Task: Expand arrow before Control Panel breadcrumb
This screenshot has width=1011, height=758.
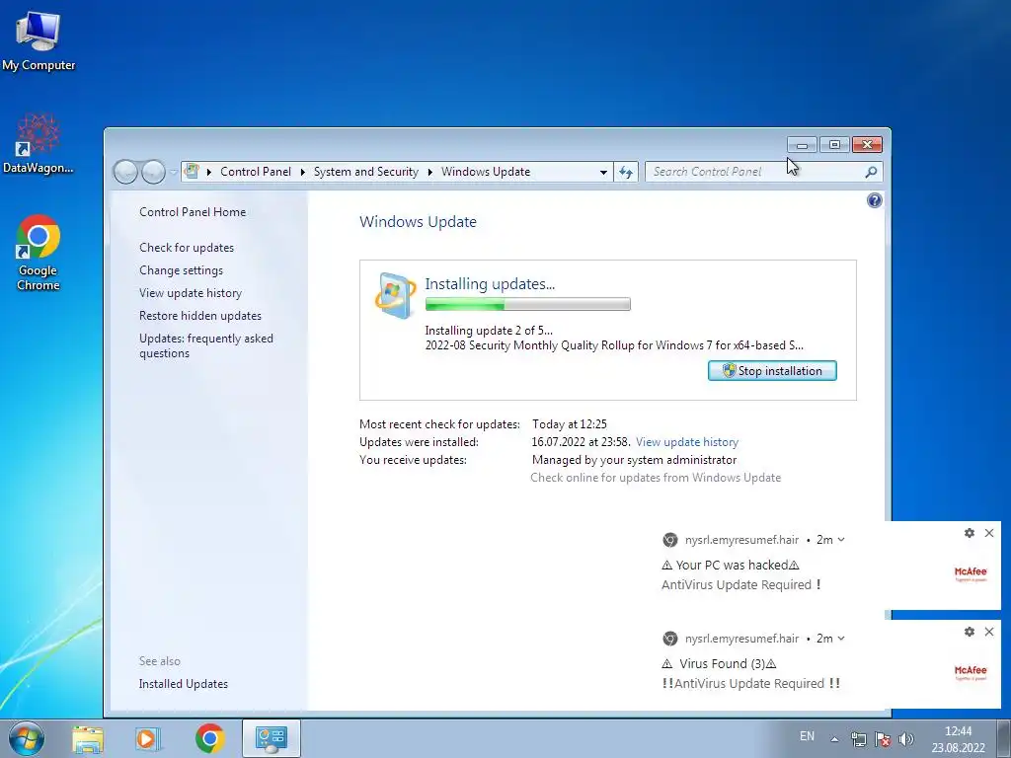Action: tap(209, 172)
